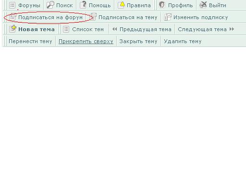Screen dimensions: 246x184
Task: Click the Форумы list icon
Action: [x=12, y=5]
